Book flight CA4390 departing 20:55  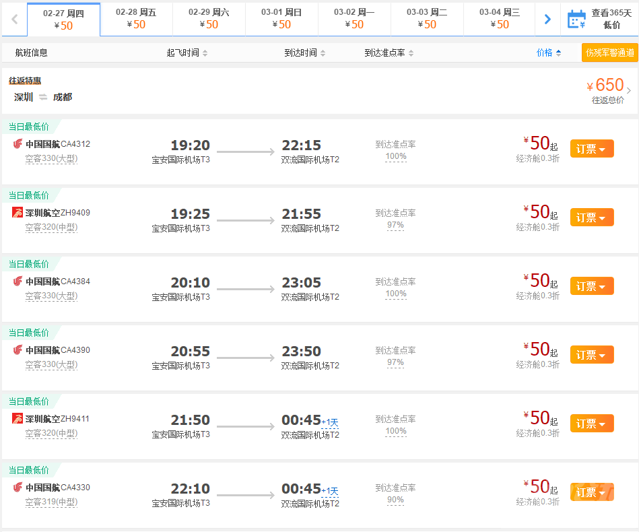coord(591,355)
